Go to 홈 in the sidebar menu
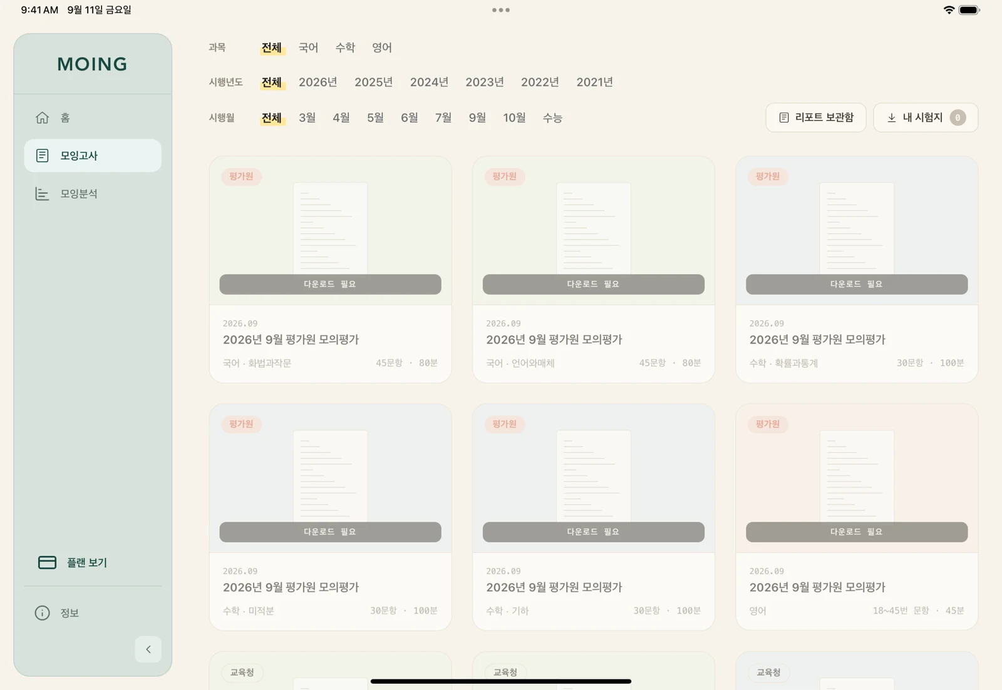Screen dimensions: 1002x690 click(93, 118)
